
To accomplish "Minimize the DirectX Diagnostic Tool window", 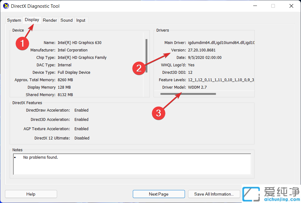I will (255, 6).
